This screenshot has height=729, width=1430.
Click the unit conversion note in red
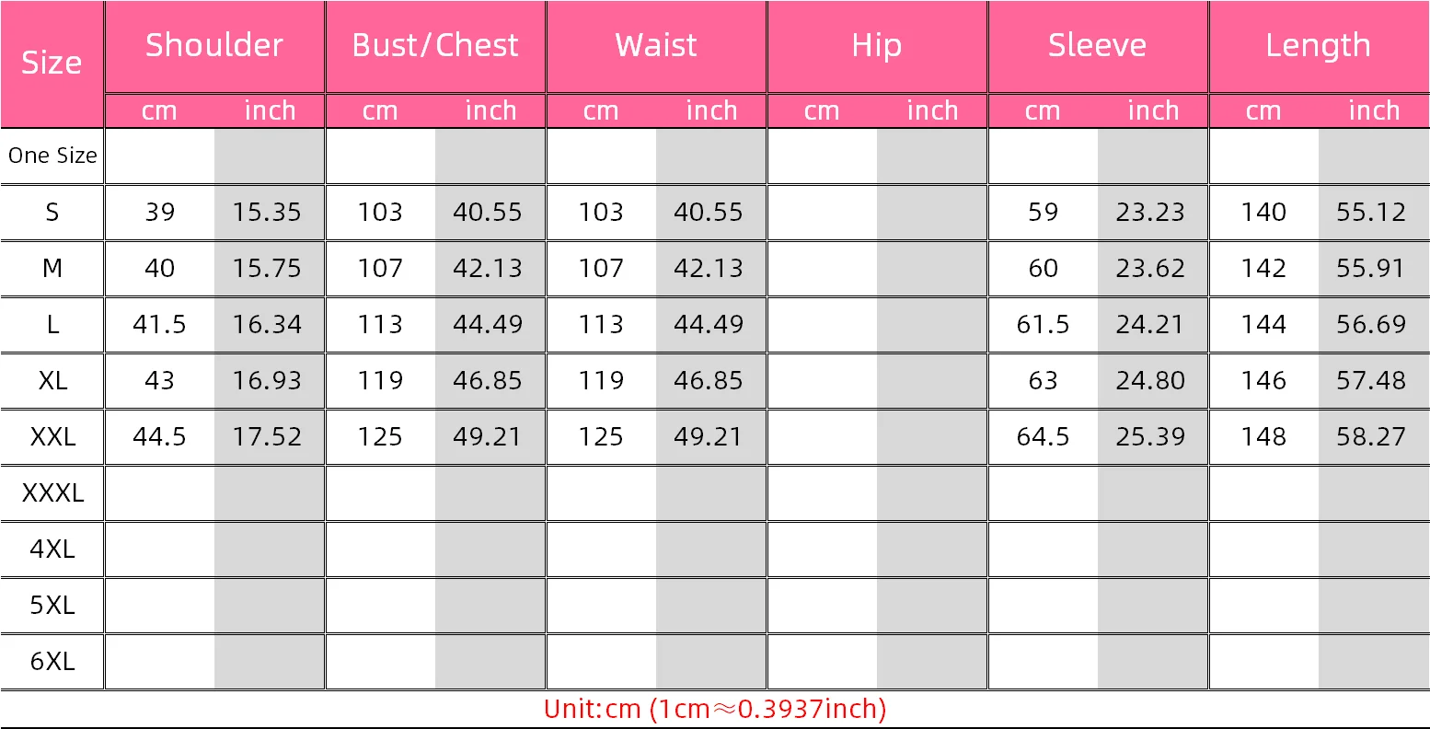coord(715,709)
